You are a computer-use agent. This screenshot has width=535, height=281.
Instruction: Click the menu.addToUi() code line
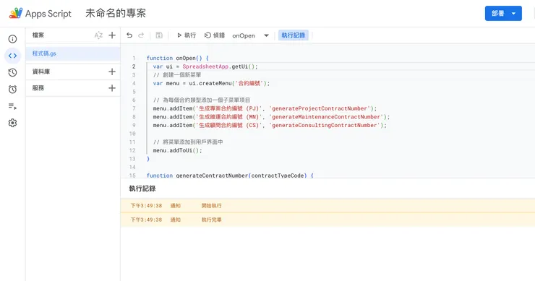(x=177, y=150)
